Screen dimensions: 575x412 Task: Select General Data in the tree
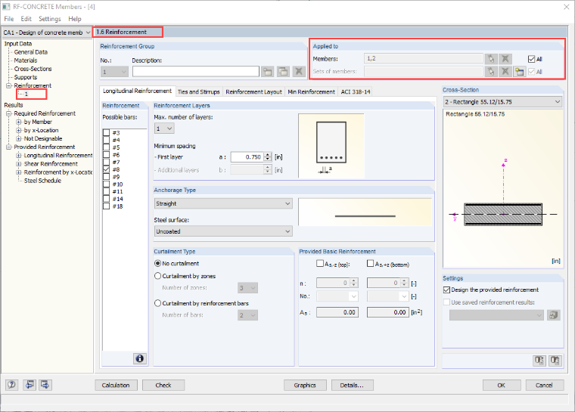pyautogui.click(x=31, y=52)
